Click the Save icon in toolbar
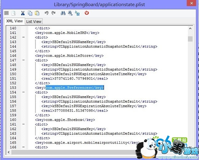Screen dimensions: 199x160 (7, 13)
